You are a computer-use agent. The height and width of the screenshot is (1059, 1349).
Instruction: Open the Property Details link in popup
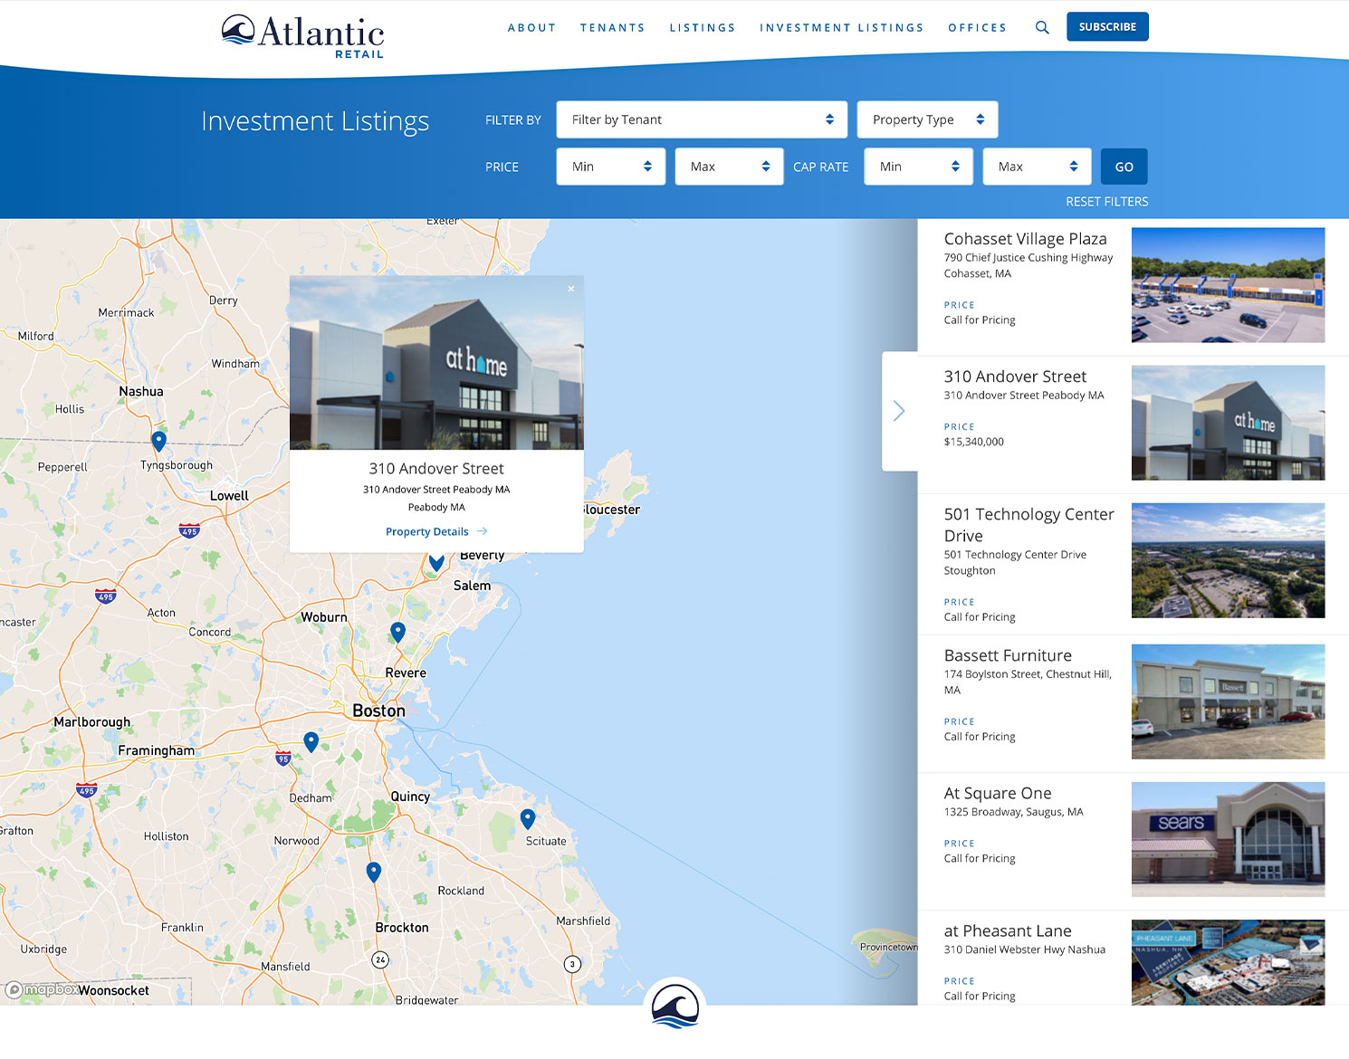[x=436, y=531]
